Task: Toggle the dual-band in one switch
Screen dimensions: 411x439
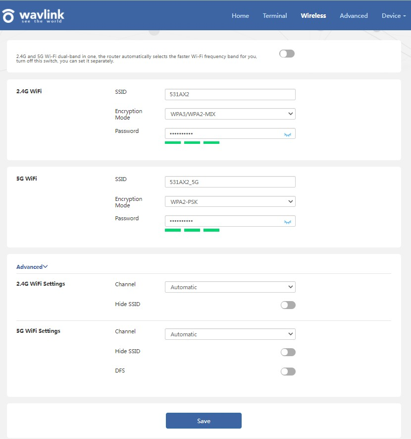Action: (x=287, y=54)
